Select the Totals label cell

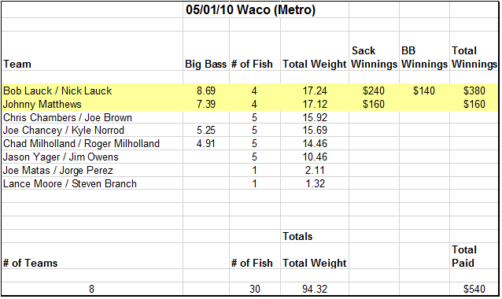point(315,236)
